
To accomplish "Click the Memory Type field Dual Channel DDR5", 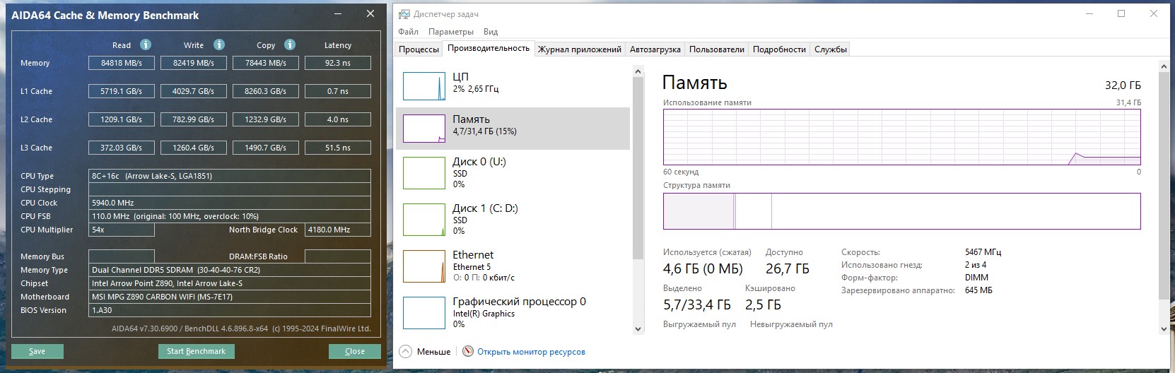I will pyautogui.click(x=230, y=270).
